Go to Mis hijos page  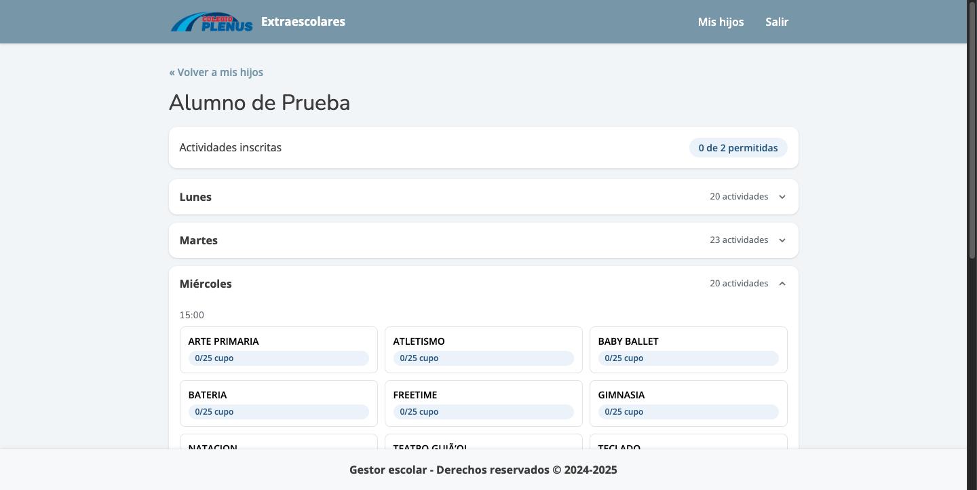721,22
